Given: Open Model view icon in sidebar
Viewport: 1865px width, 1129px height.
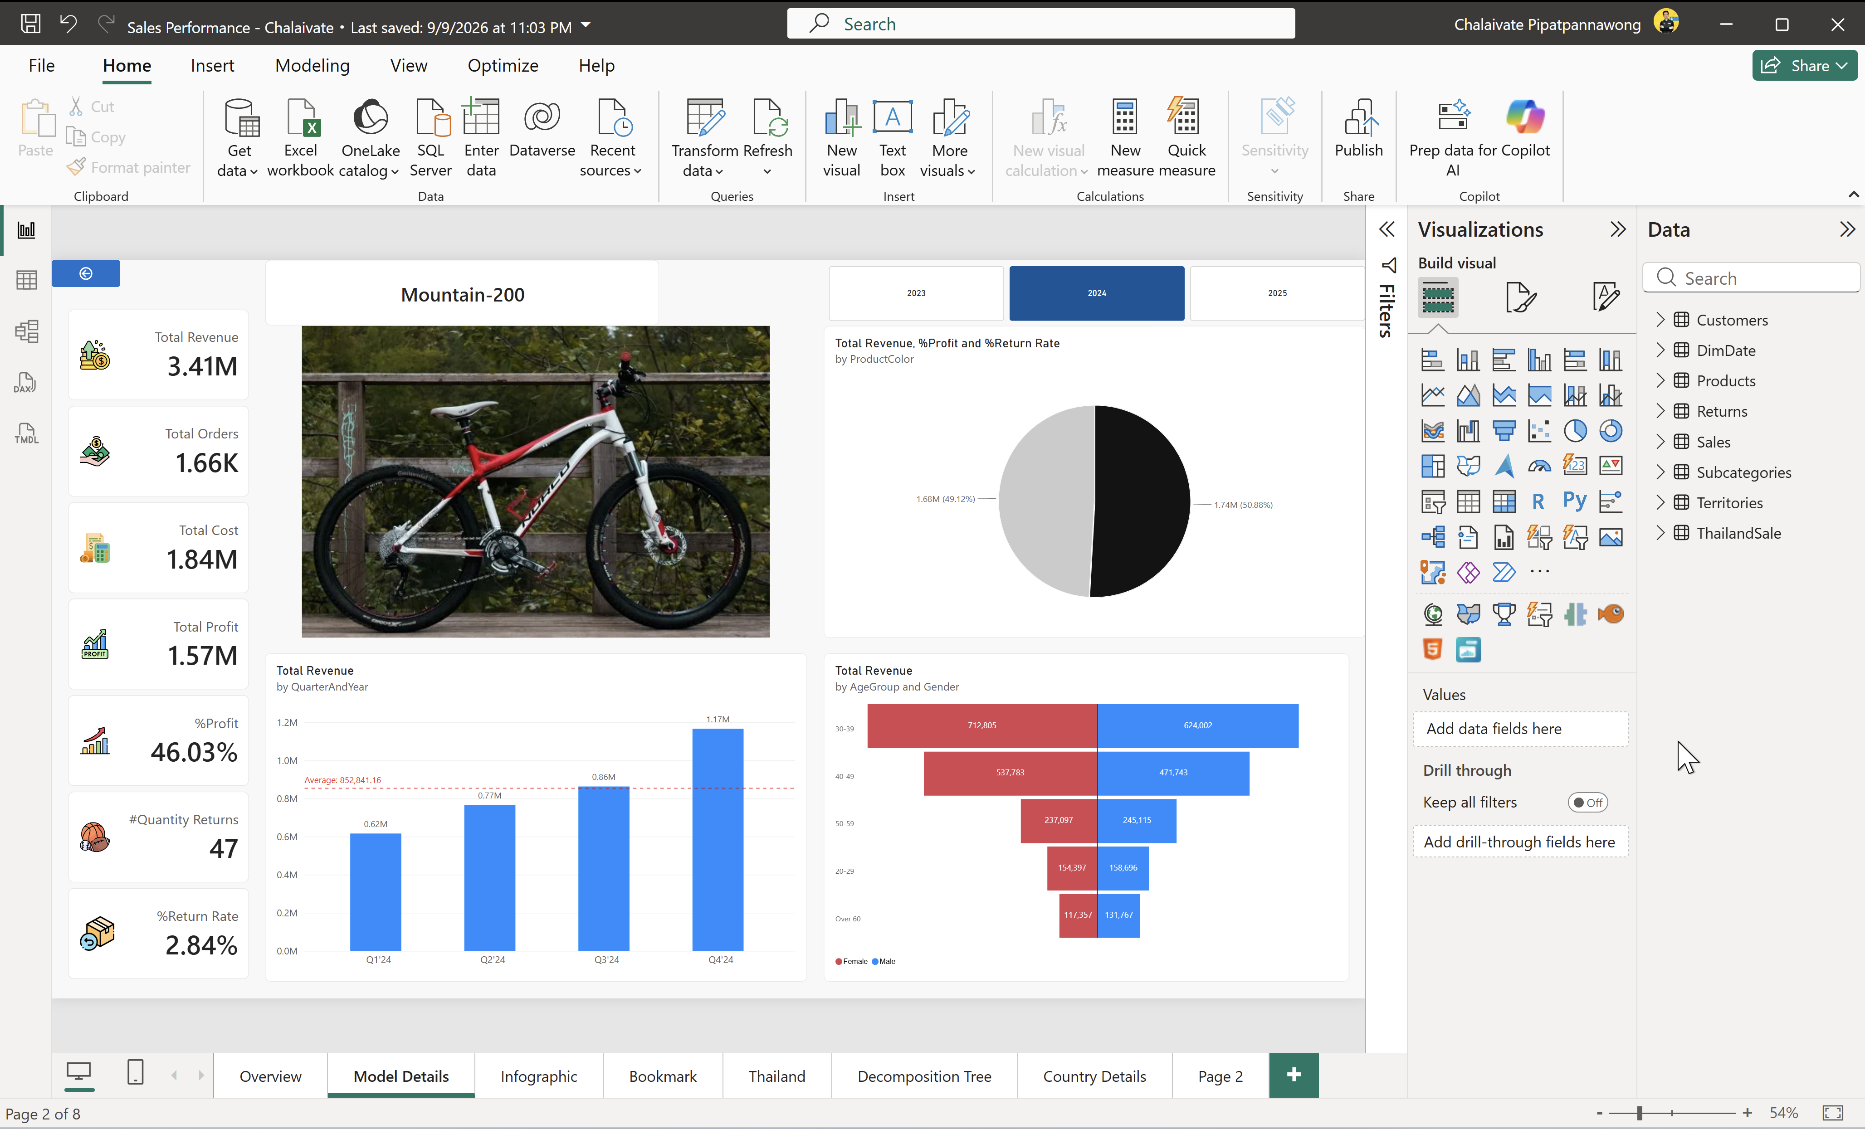Looking at the screenshot, I should click(x=26, y=331).
